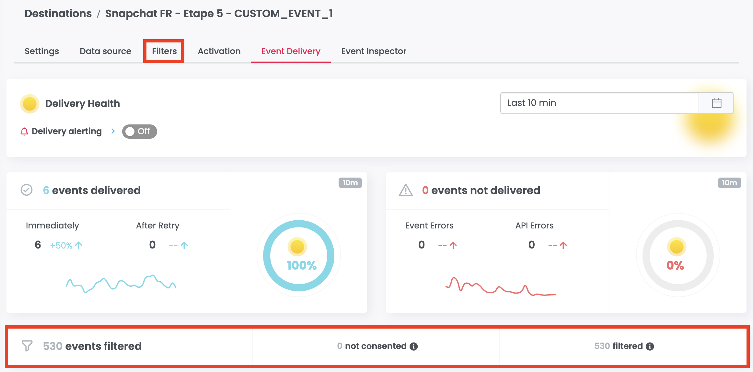This screenshot has width=753, height=372.
Task: Click the Destinations breadcrumb link
Action: pos(58,14)
